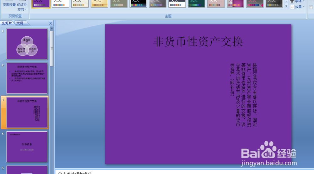Open the 幻灯片方向 orientation dropdown
314x174 pixels.
[x=22, y=7]
